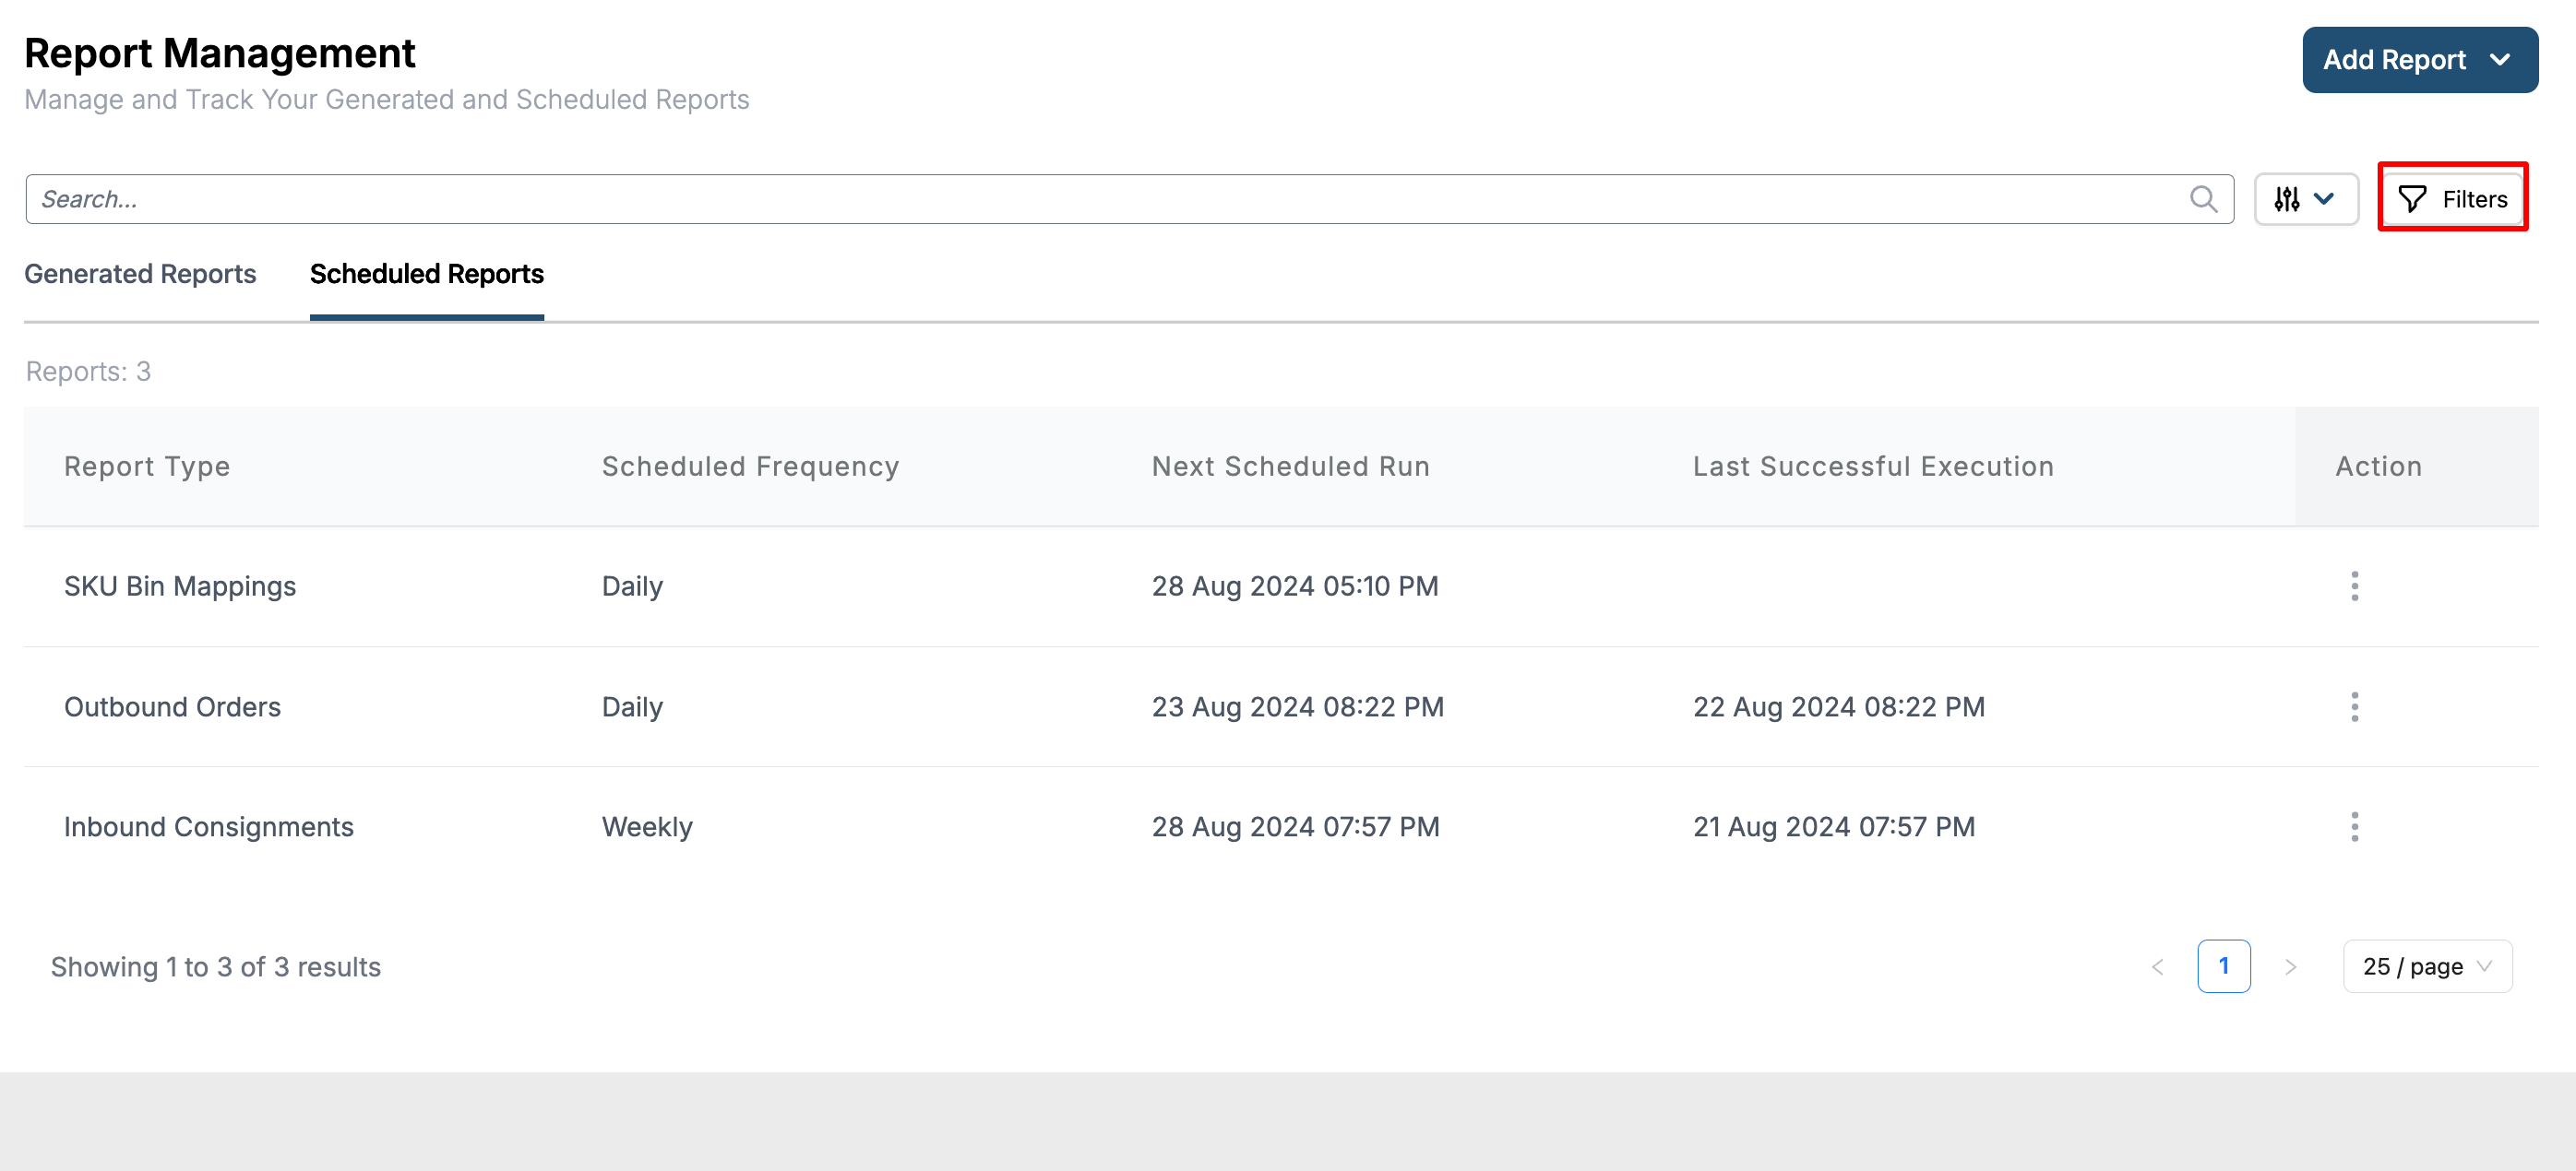
Task: Click the Scheduled Frequency column header
Action: (x=750, y=467)
